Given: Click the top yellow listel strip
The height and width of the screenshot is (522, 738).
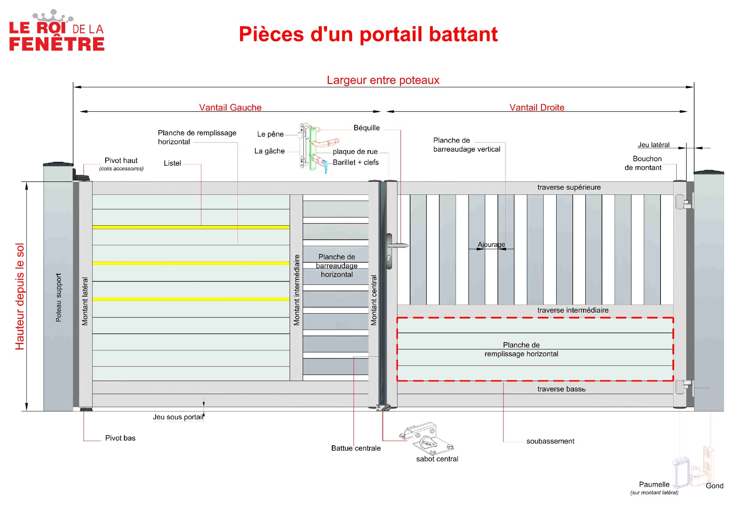Looking at the screenshot, I should coord(190,227).
